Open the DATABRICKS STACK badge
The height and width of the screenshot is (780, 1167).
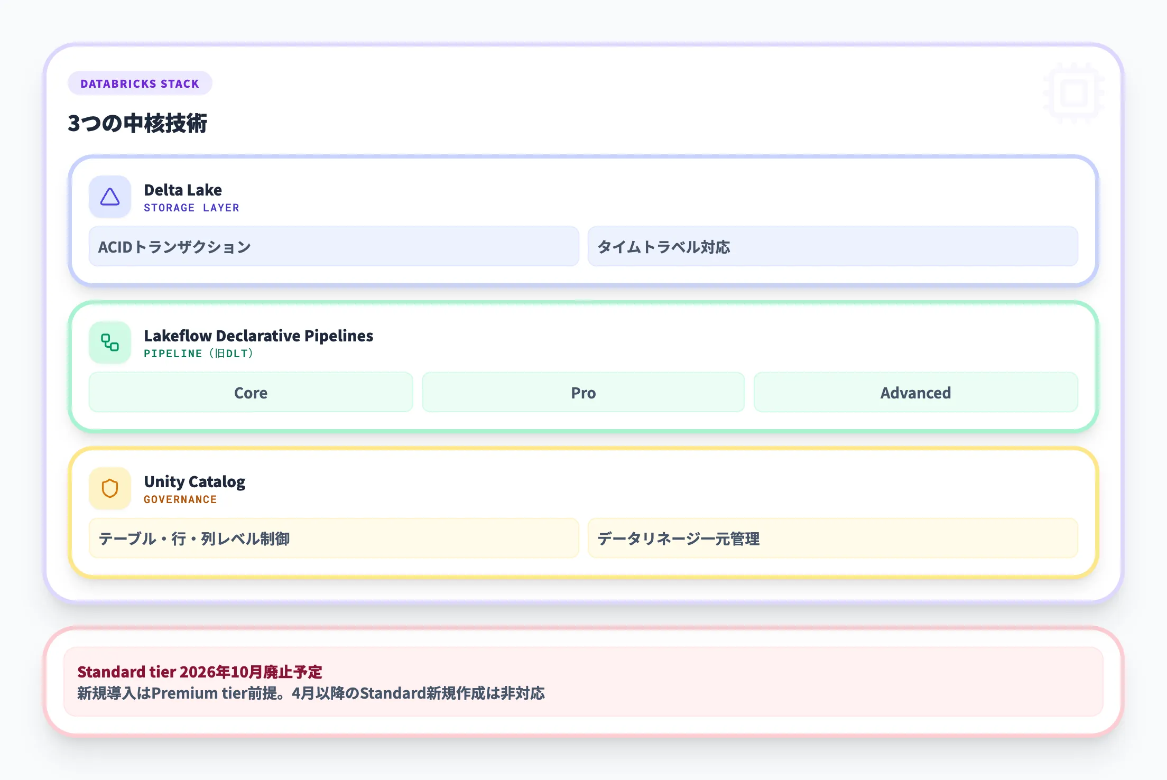tap(140, 82)
